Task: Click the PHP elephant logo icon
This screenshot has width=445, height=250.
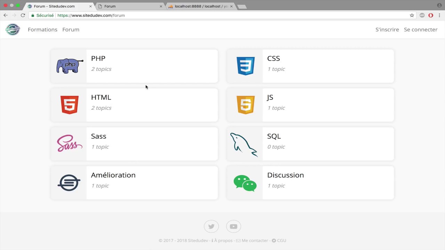Action: (70, 66)
